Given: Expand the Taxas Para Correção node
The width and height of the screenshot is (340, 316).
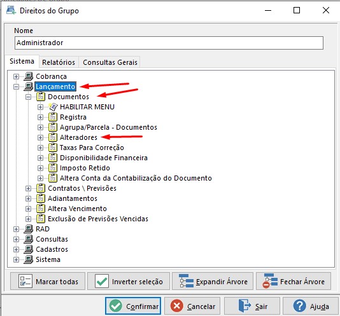Looking at the screenshot, I should pos(40,148).
